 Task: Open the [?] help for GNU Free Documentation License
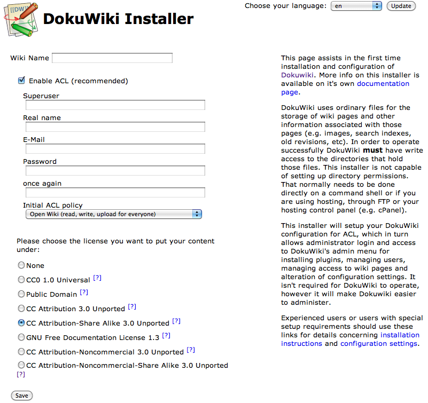tap(166, 336)
